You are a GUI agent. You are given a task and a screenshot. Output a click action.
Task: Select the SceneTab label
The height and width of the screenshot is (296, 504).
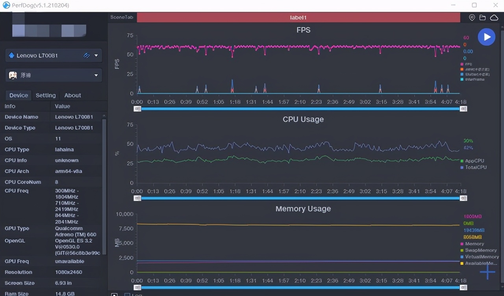[122, 17]
